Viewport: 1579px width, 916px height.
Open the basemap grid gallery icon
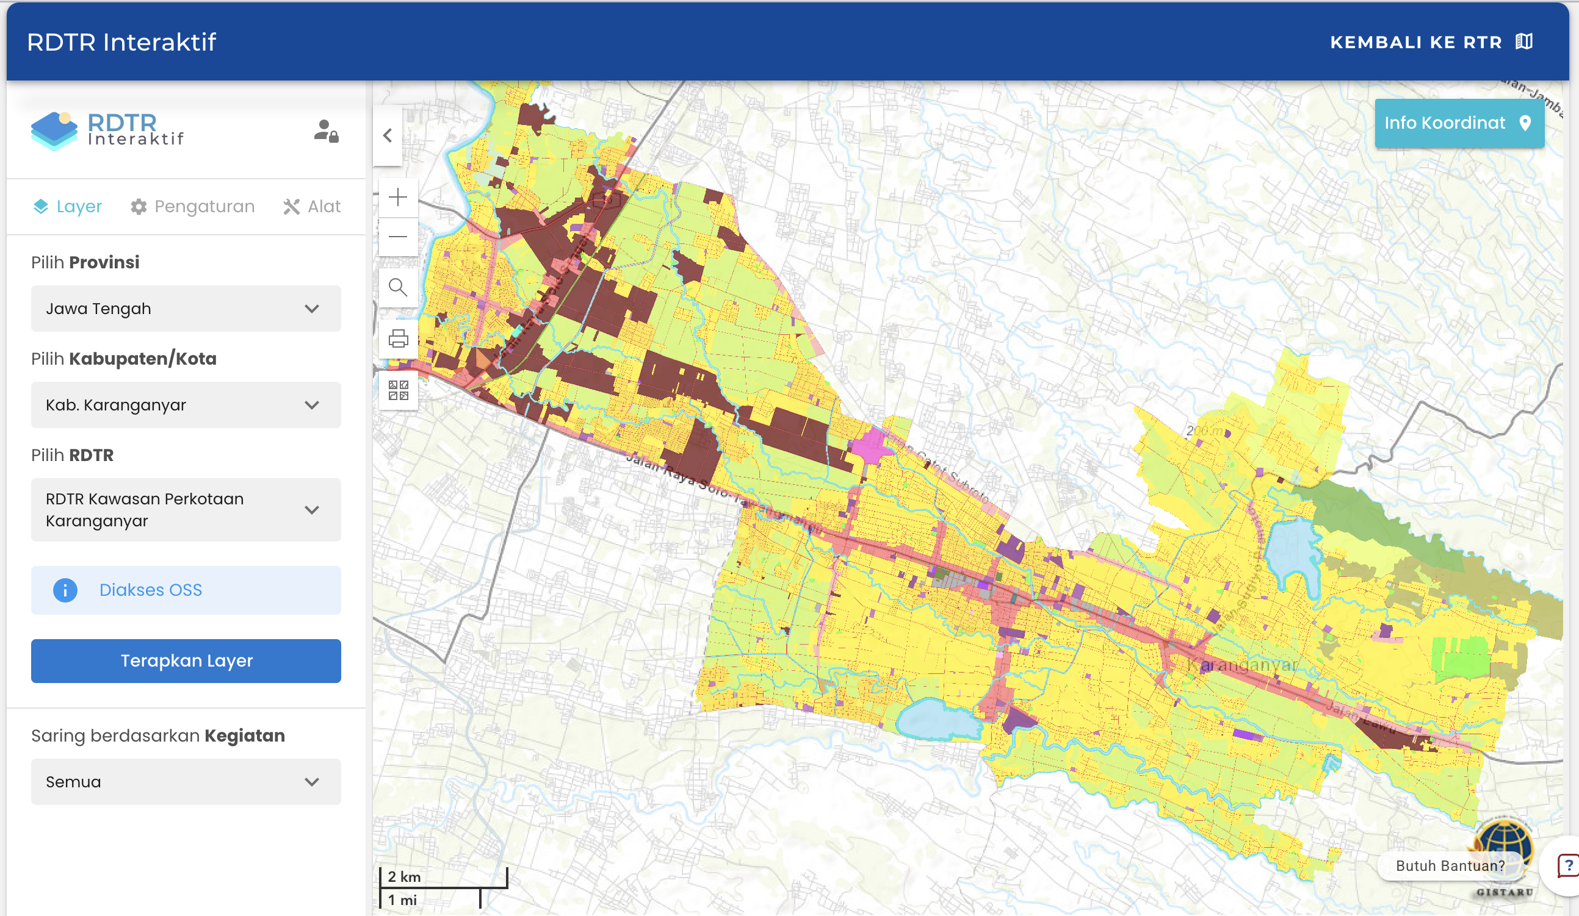pos(398,390)
